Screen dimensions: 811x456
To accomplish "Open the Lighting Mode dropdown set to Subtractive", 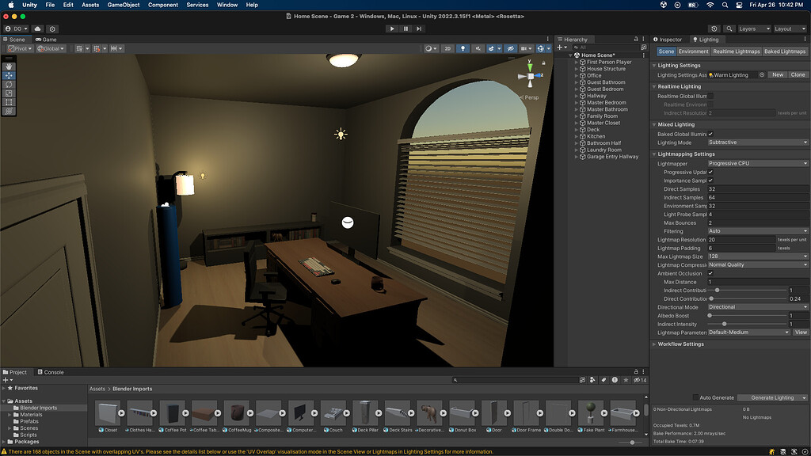I will (756, 142).
